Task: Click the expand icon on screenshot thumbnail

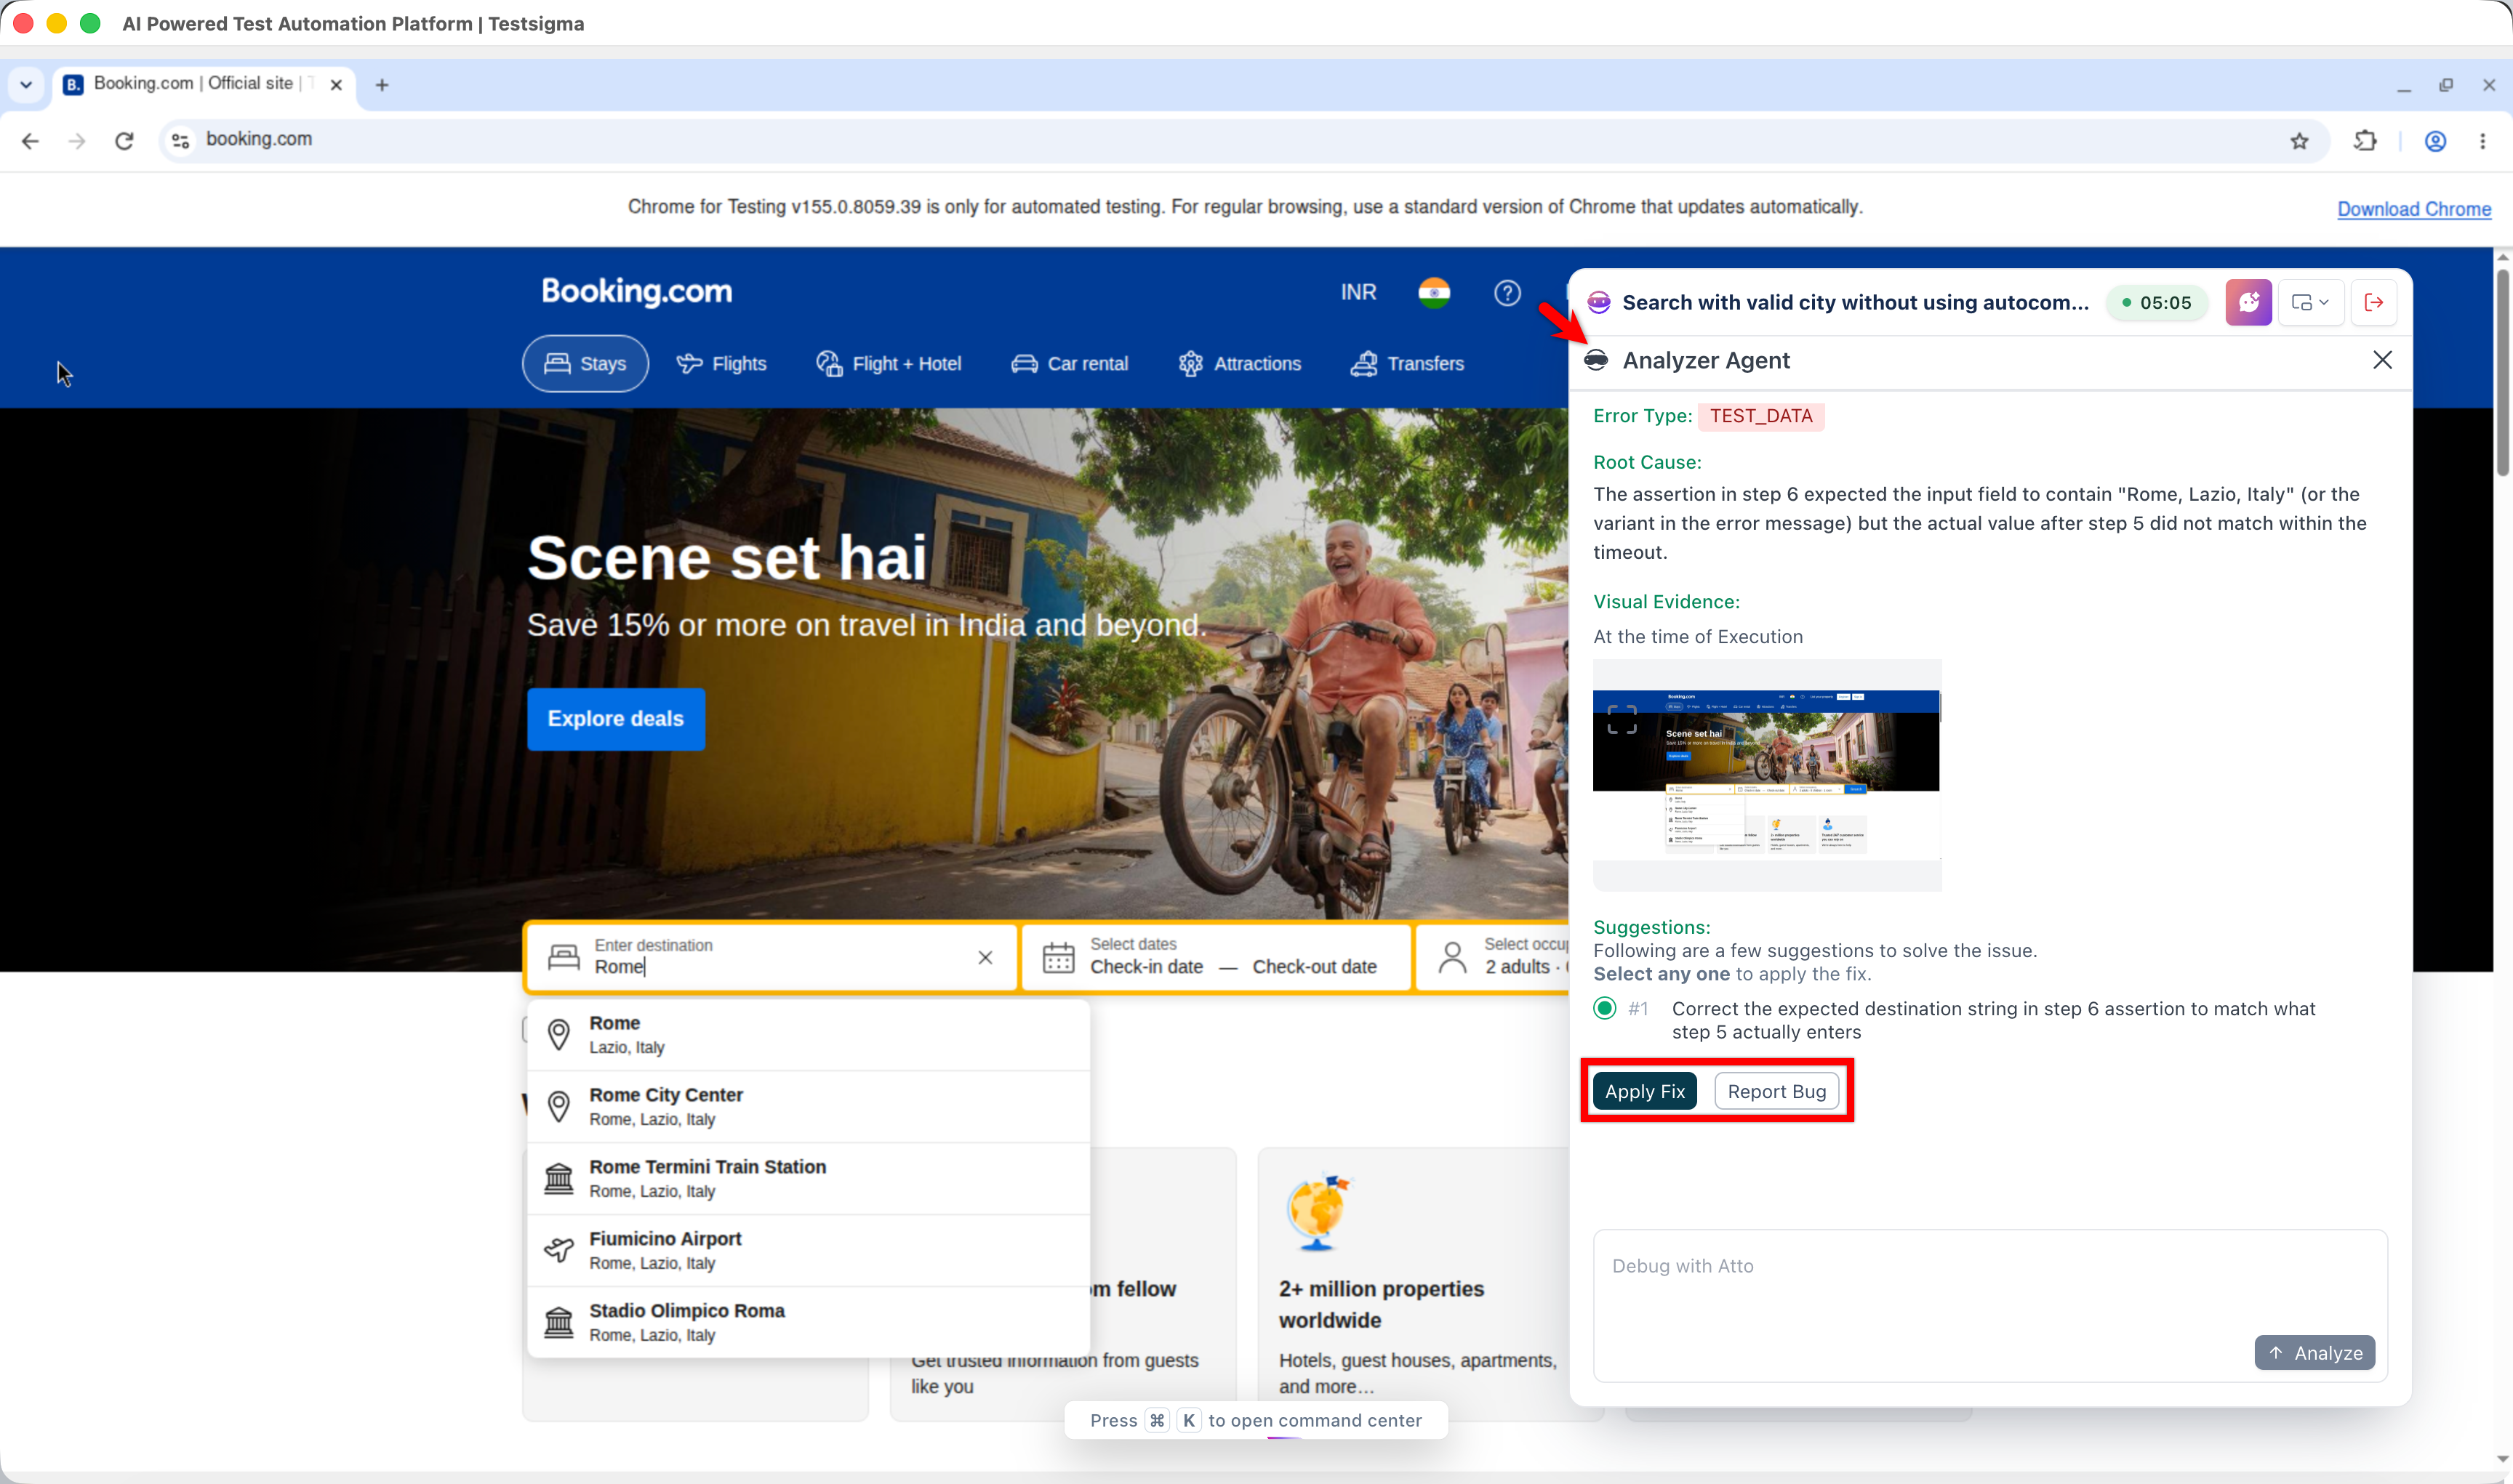Action: (x=1622, y=719)
